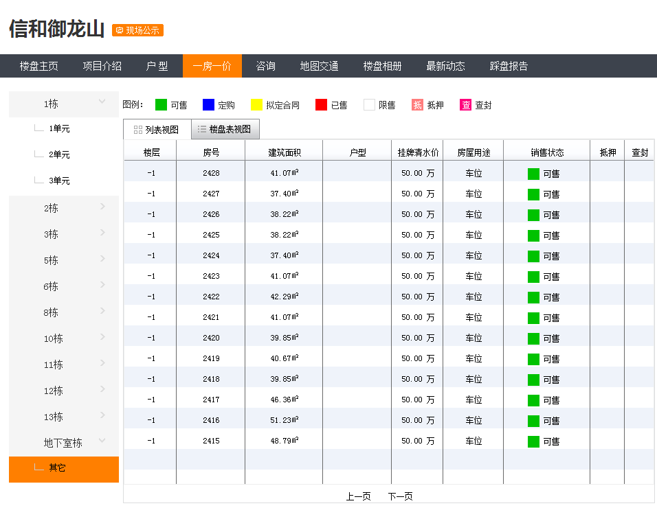Viewport: 657px width, 508px height.
Task: Switch to the 户型 tab
Action: (x=157, y=66)
